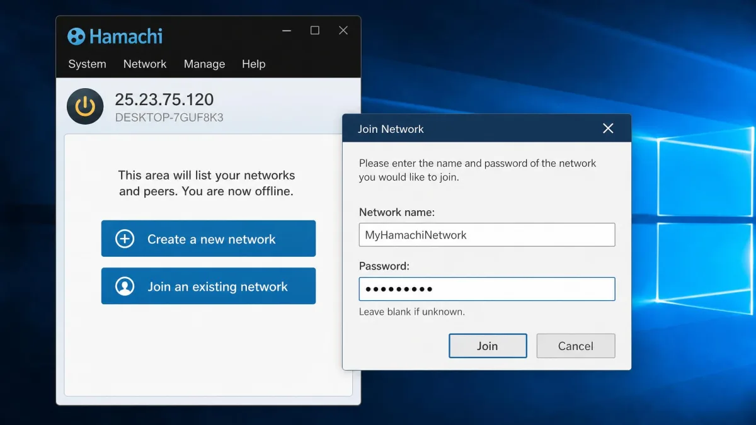
Task: Open the Manage menu
Action: pyautogui.click(x=204, y=64)
